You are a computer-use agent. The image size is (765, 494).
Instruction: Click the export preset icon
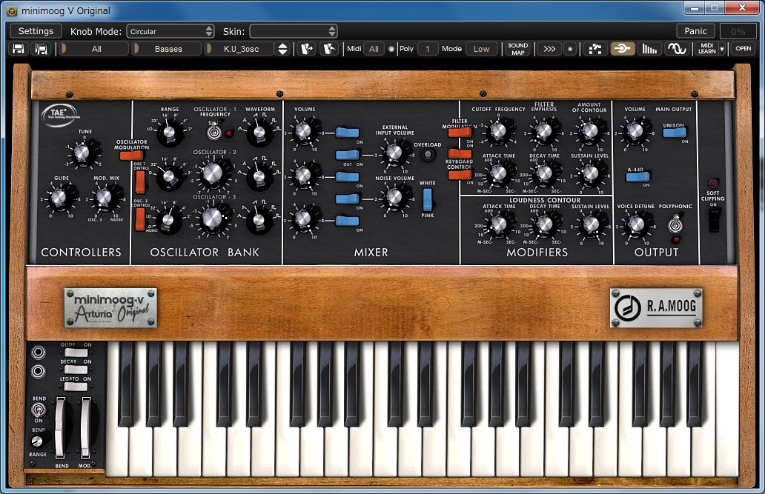[329, 49]
